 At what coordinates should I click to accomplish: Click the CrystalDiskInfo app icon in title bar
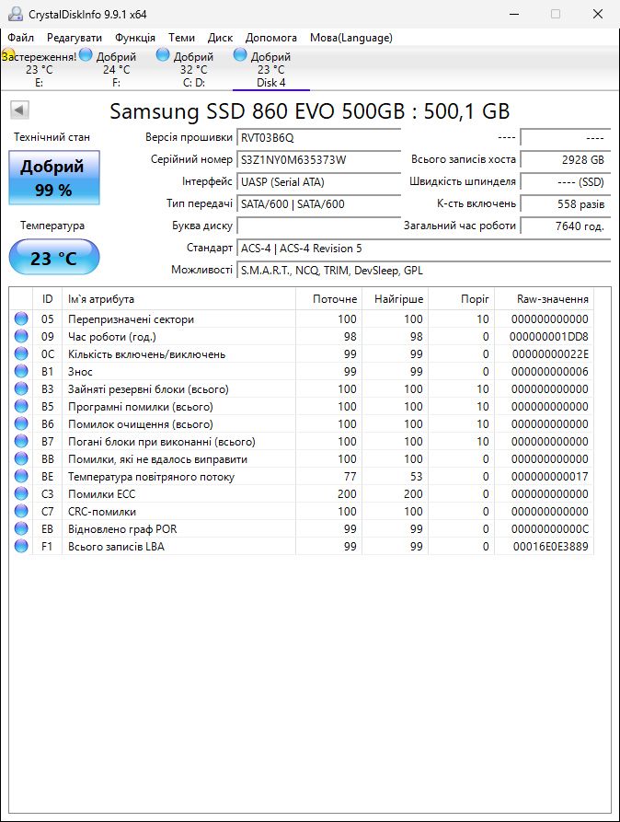(16, 14)
